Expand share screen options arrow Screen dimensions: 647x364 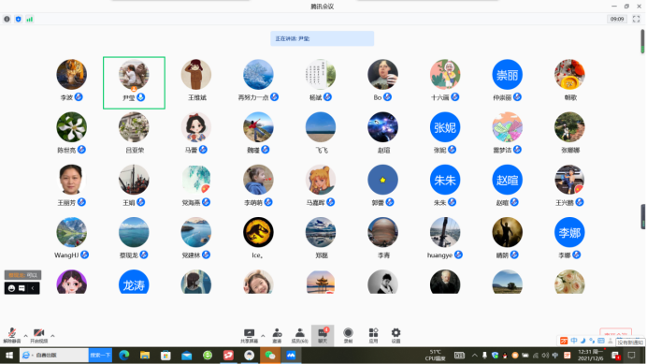pos(263,336)
